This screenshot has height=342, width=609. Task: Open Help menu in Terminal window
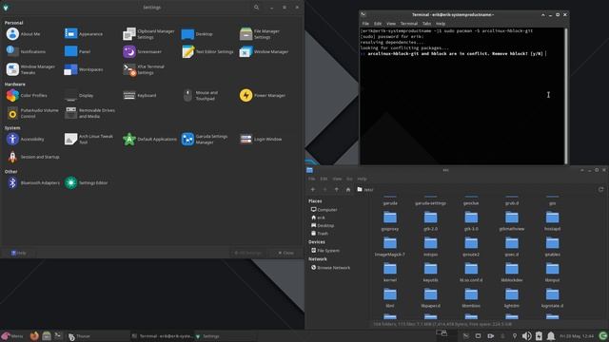[x=441, y=24]
